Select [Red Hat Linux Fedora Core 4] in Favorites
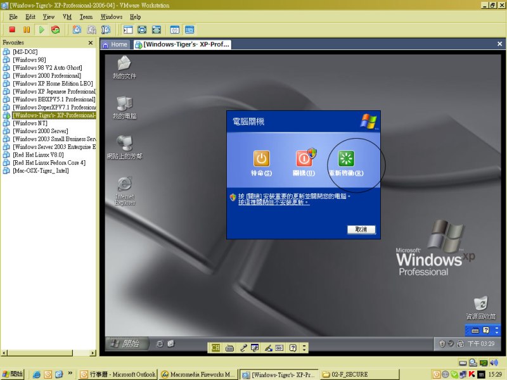Image resolution: width=507 pixels, height=380 pixels. 49,163
